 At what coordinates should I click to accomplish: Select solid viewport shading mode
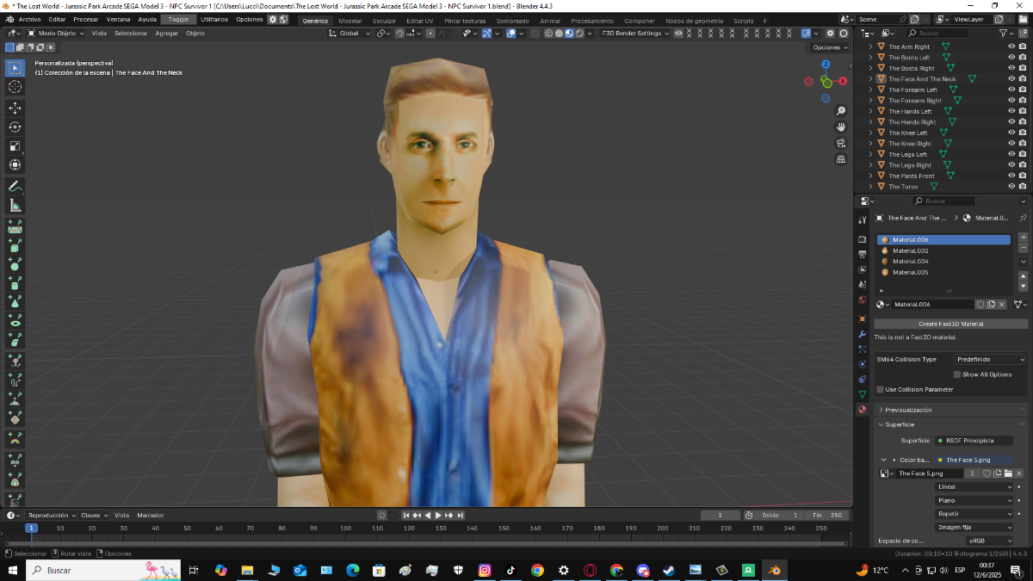coord(559,34)
